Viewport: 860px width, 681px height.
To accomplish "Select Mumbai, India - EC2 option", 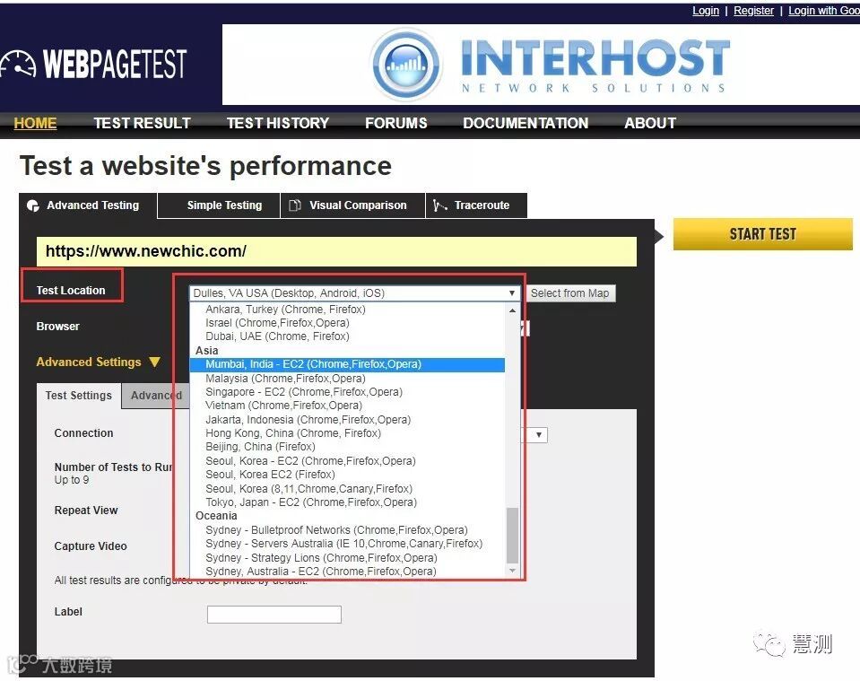I will [x=347, y=364].
